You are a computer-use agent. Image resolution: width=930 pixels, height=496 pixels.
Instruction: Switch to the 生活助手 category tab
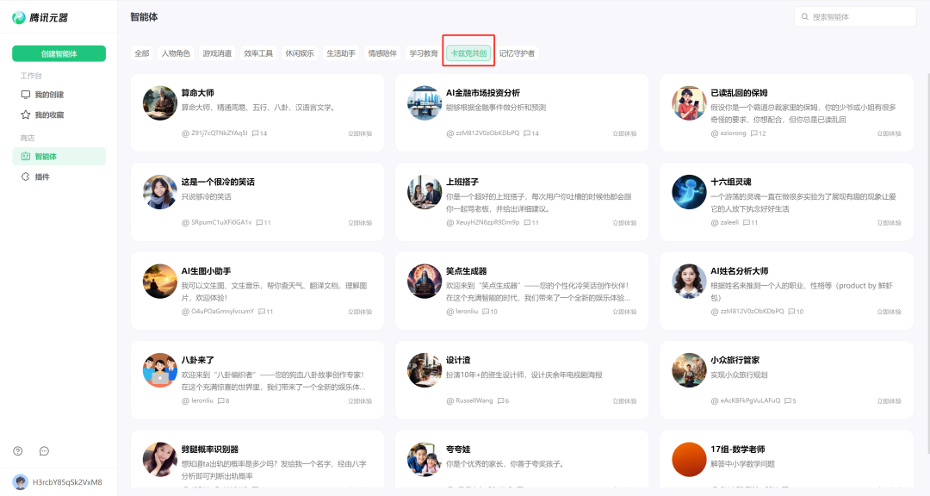pyautogui.click(x=341, y=53)
